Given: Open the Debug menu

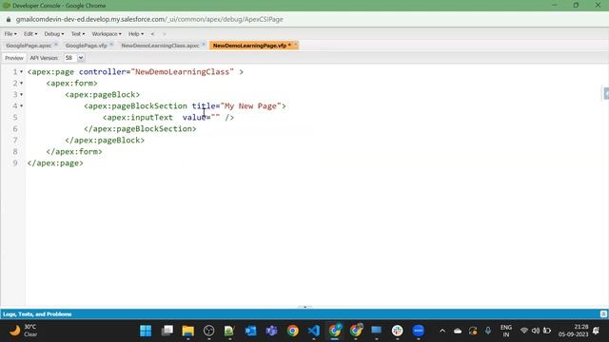Looking at the screenshot, I should coord(54,34).
